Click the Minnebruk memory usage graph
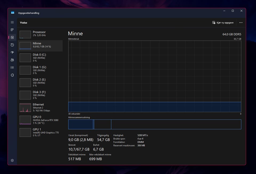 pyautogui.click(x=155, y=76)
